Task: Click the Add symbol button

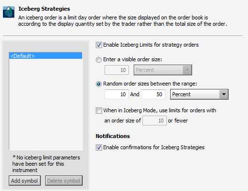Action: [x=25, y=181]
